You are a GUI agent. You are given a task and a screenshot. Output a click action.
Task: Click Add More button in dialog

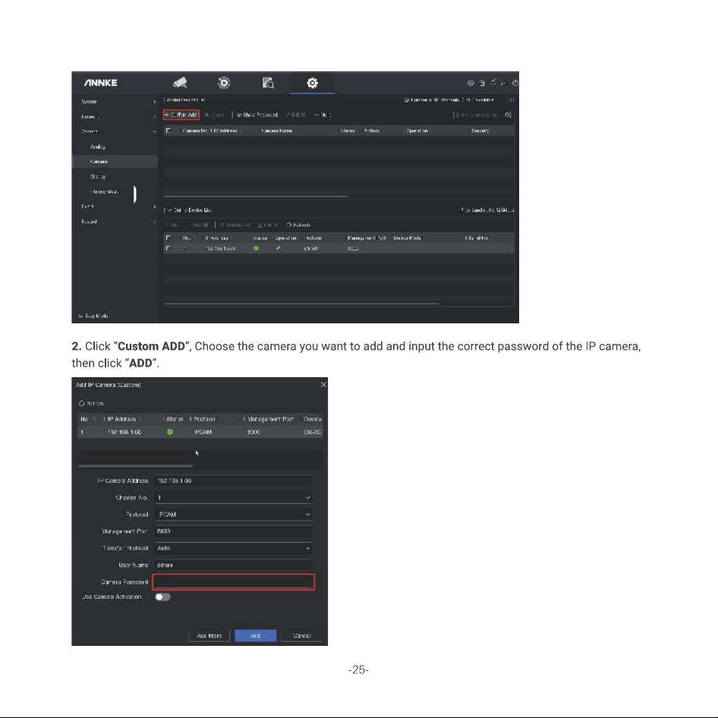click(x=209, y=635)
